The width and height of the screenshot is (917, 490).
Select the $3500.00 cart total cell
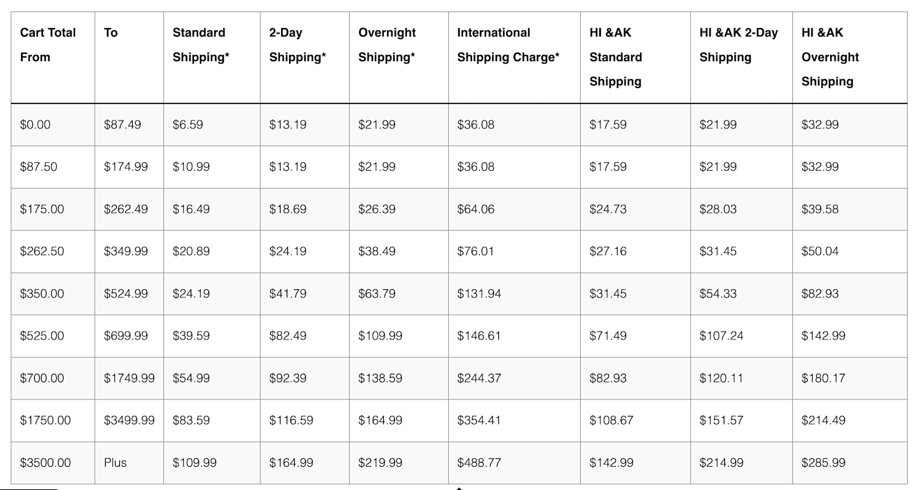pos(53,462)
